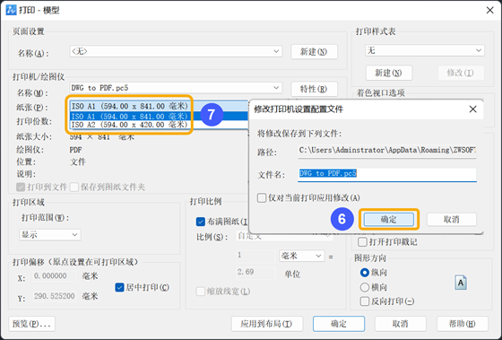Image resolution: width=502 pixels, height=340 pixels.
Task: Enable apply changes to current print only
Action: (x=262, y=197)
